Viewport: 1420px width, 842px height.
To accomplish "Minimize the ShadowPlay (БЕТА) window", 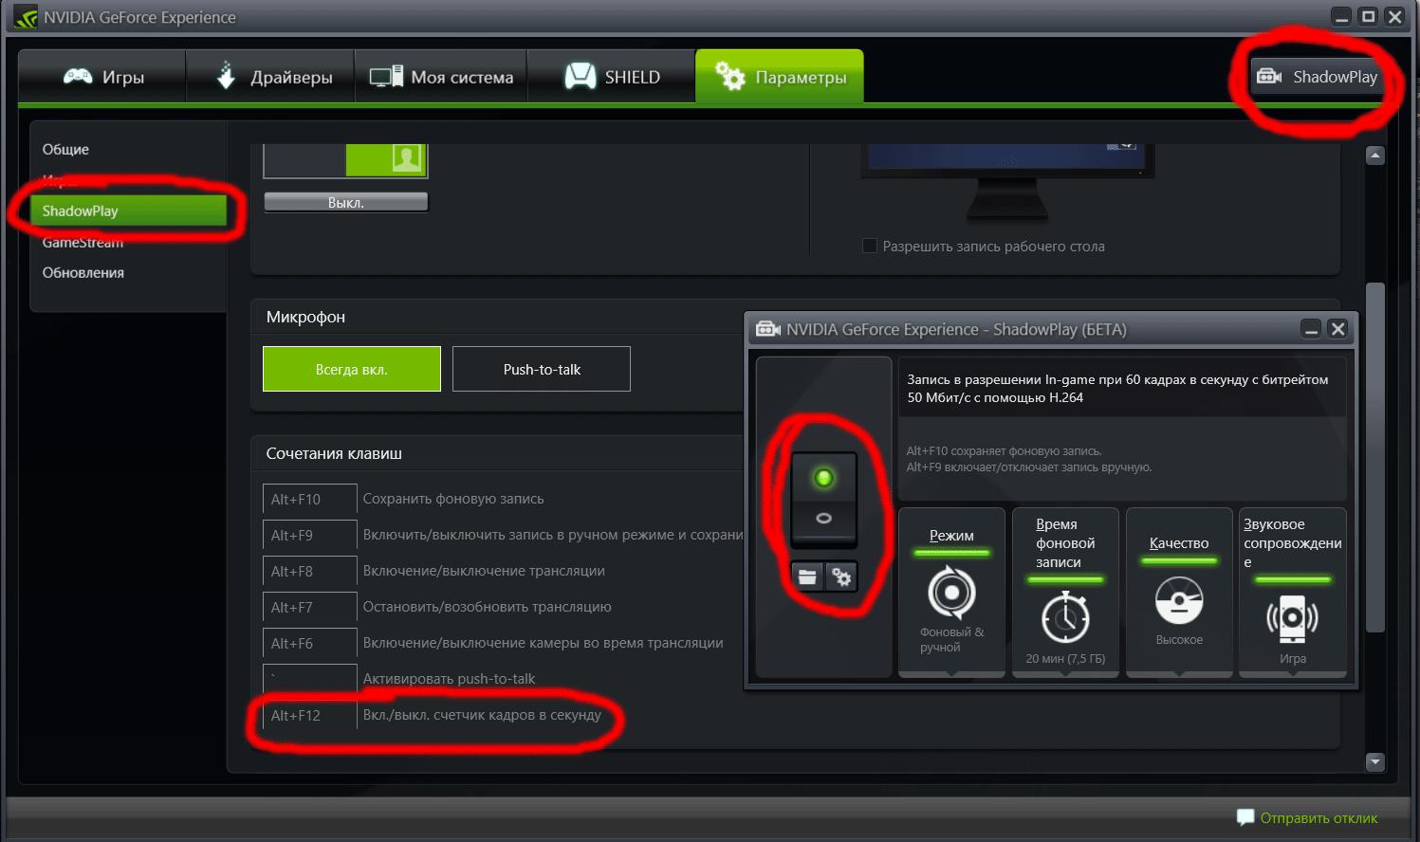I will coord(1311,329).
